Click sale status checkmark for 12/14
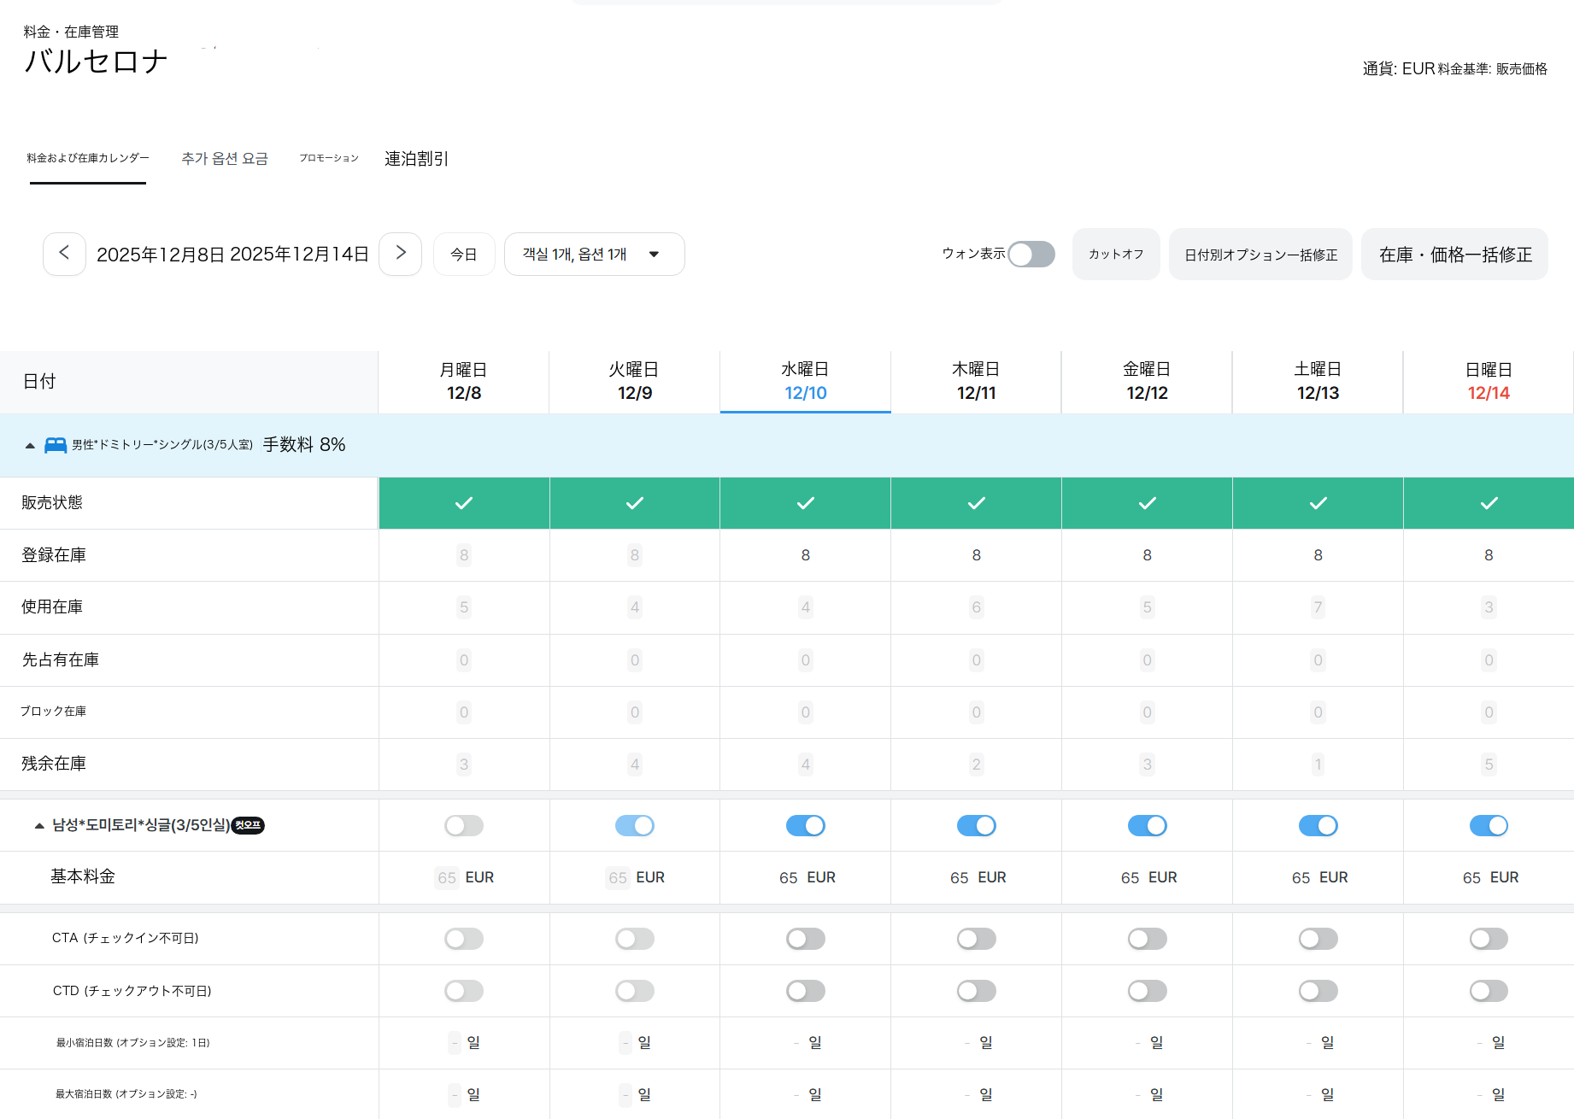 [x=1489, y=503]
